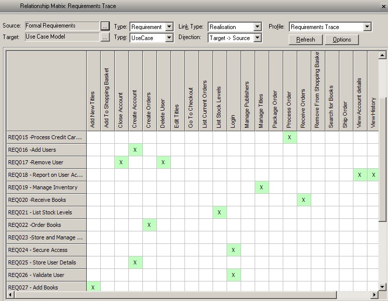The height and width of the screenshot is (301, 388).
Task: Click the Receive Orders column header
Action: 304,91
